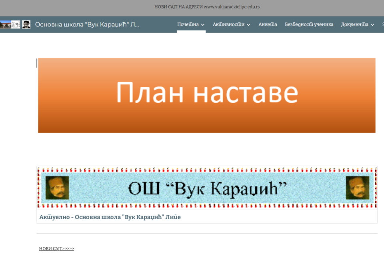Click the school logo in the header
The width and height of the screenshot is (384, 256).
(x=15, y=24)
